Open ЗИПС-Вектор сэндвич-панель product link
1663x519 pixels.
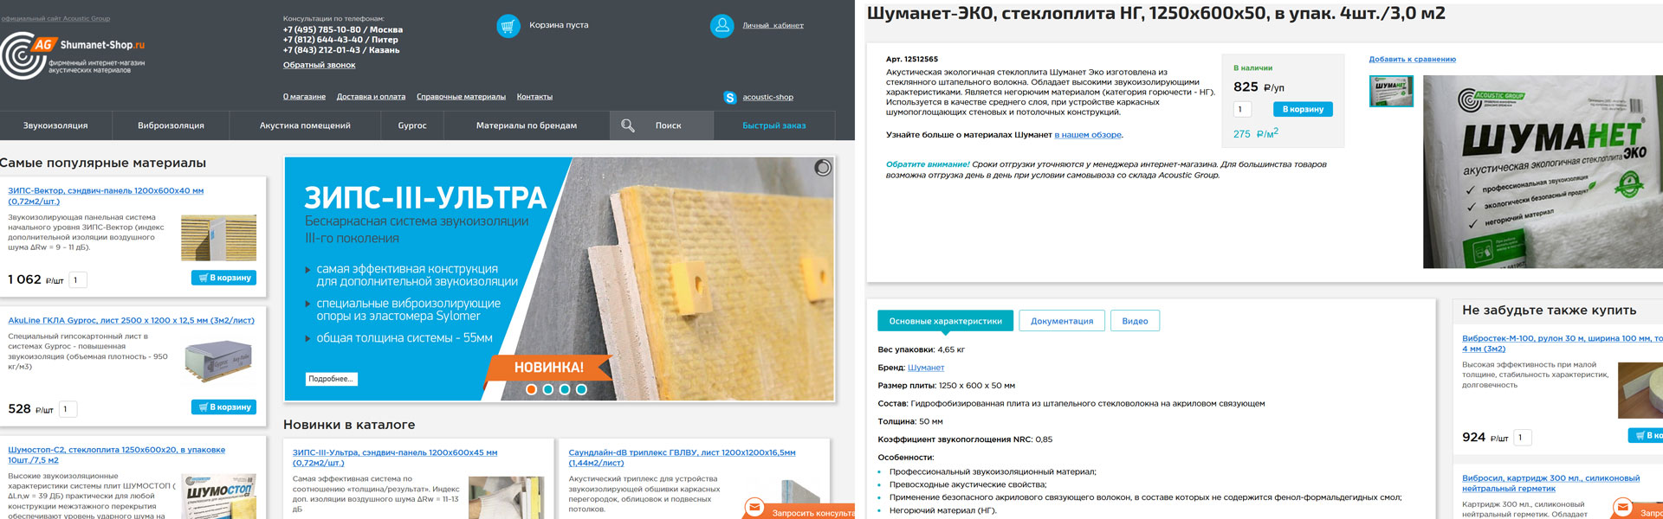(x=106, y=195)
